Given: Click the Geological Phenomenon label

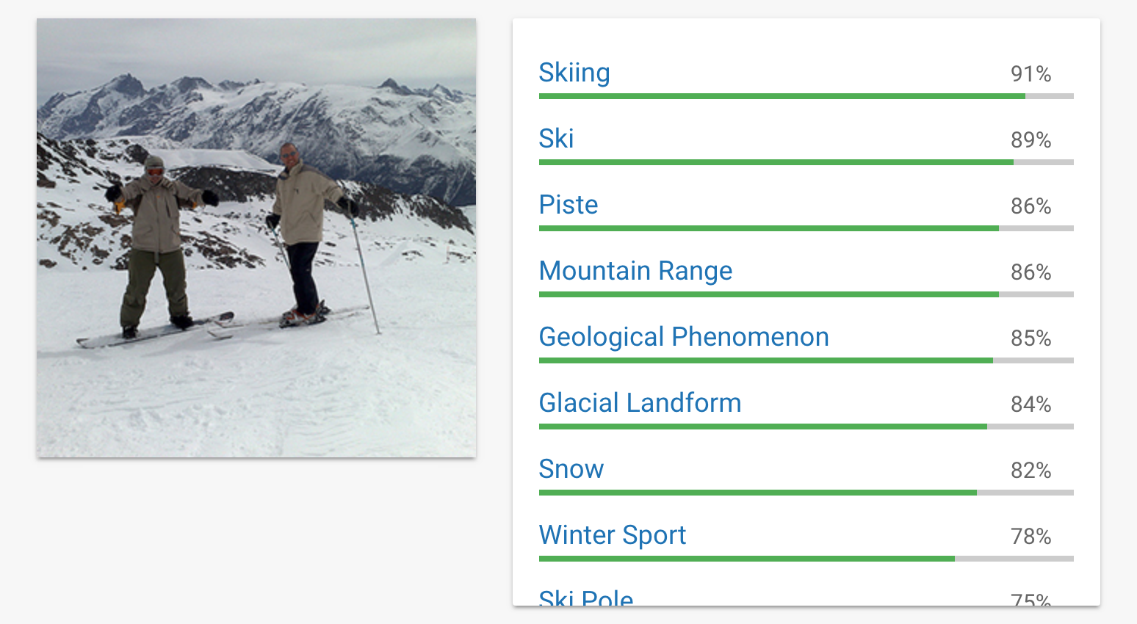Looking at the screenshot, I should click(x=684, y=337).
